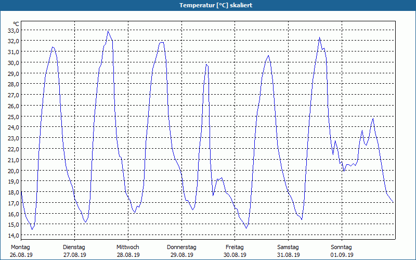This screenshot has height=260, width=416.
Task: Click the 31.08.19 date label
Action: [289, 255]
